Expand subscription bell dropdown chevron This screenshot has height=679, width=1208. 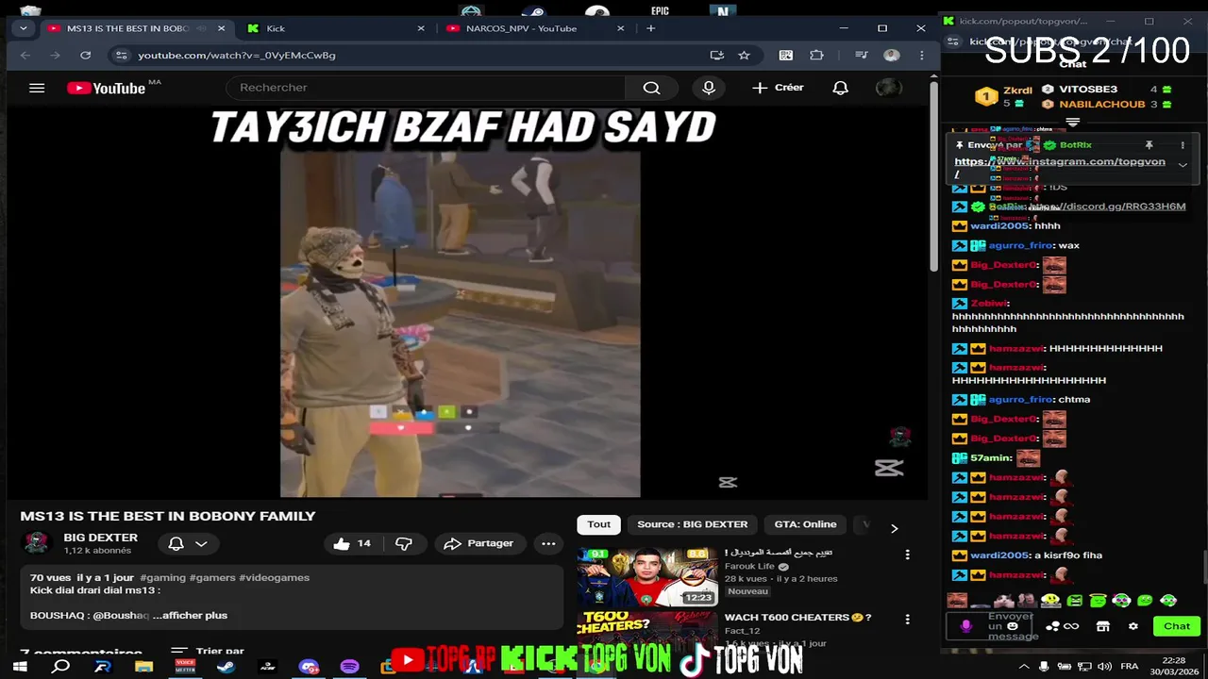coord(201,543)
